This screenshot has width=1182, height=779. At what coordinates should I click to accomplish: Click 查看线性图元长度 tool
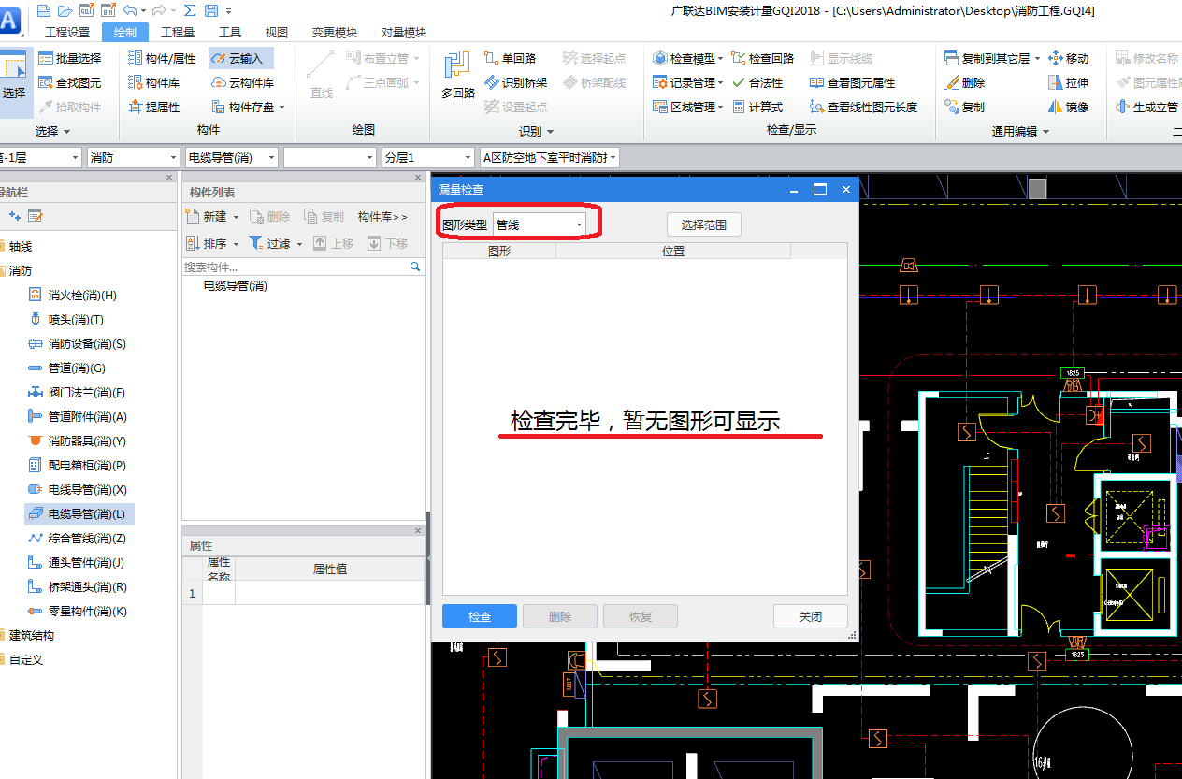[864, 107]
